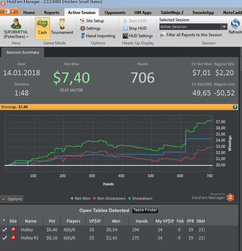Viewport: 242px width, 251px height.
Task: Expand the graph Options panel
Action: pos(12,199)
